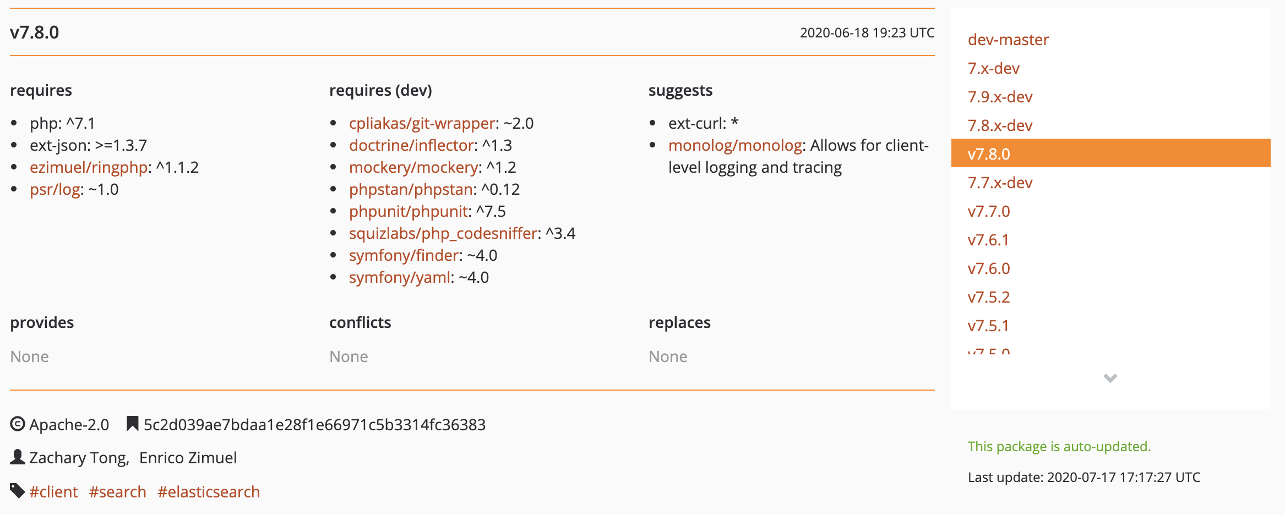Select the dev-master version
Screen dimensions: 1285x515
click(1008, 39)
